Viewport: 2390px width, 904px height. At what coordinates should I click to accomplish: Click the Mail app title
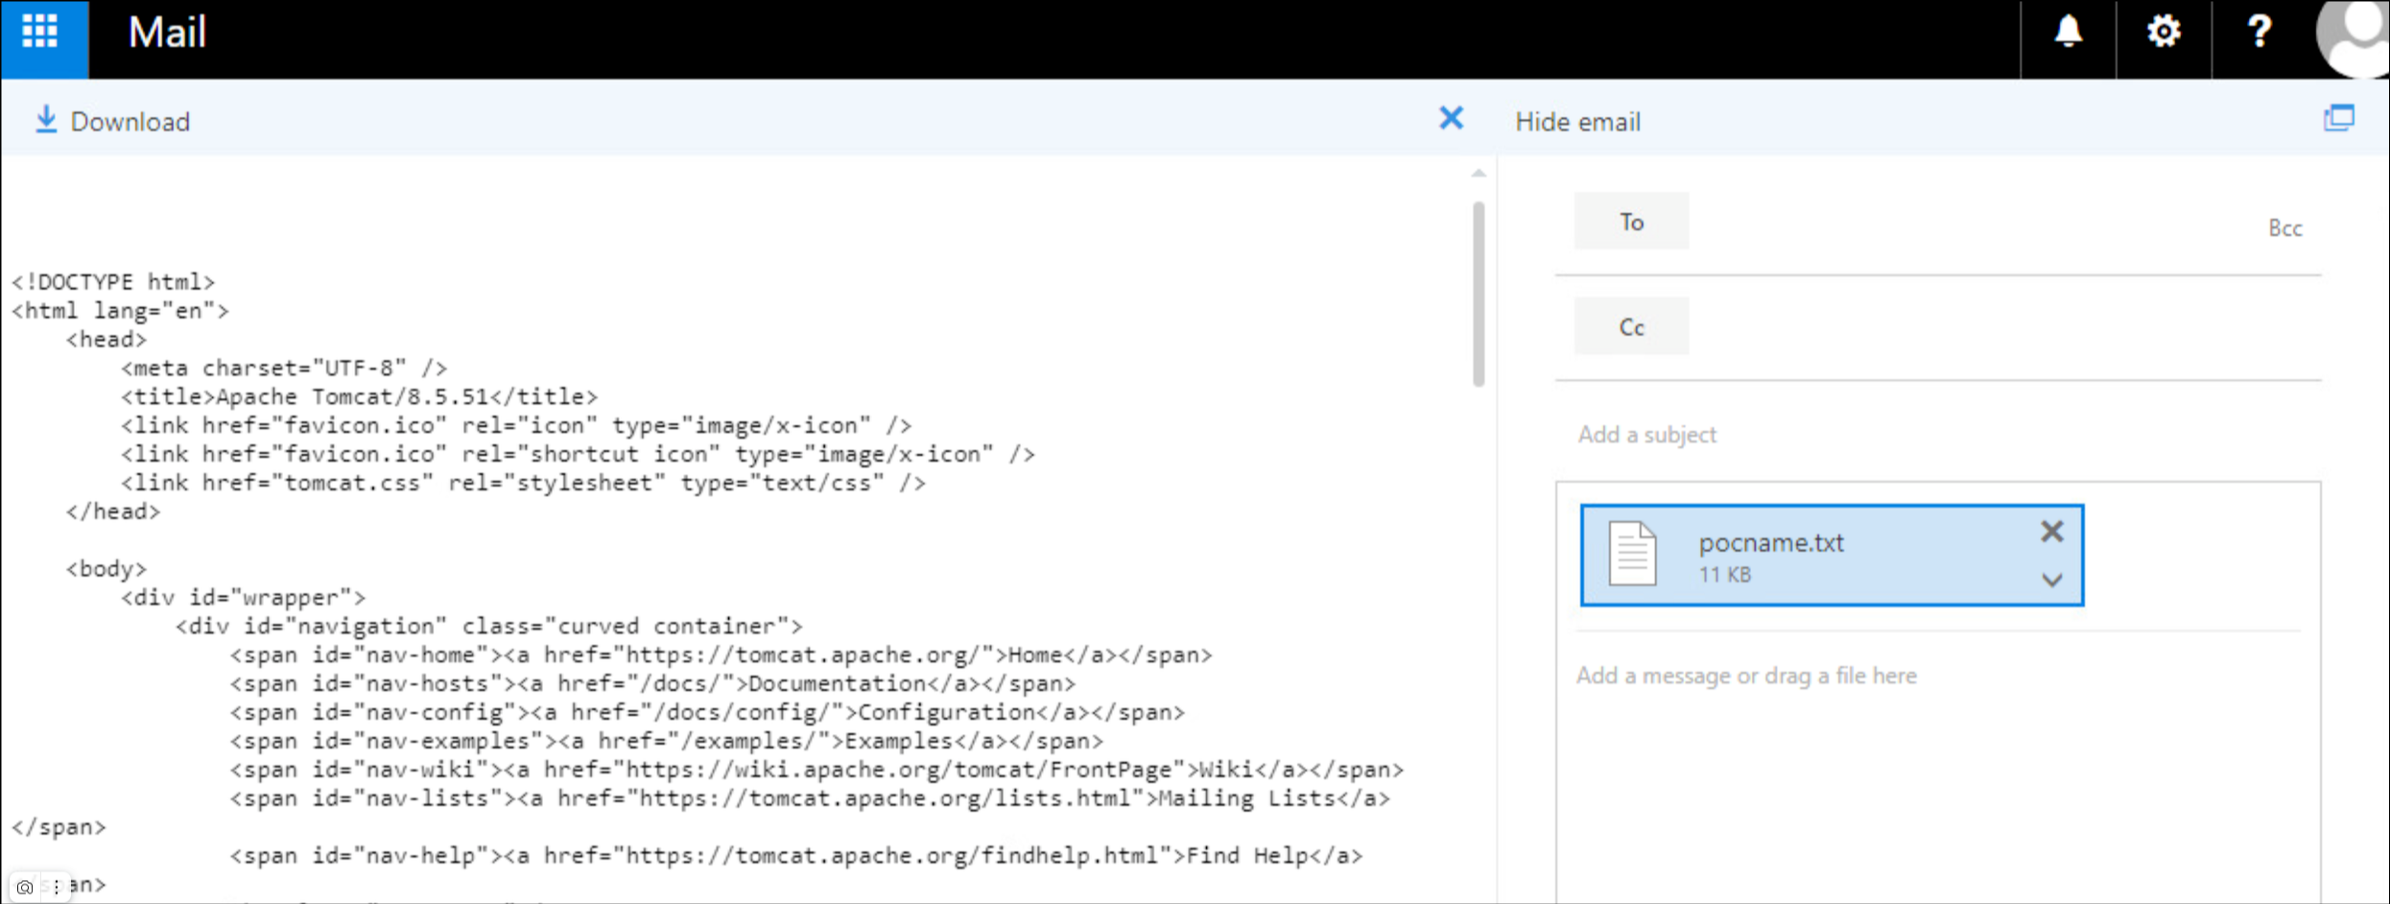(x=167, y=34)
